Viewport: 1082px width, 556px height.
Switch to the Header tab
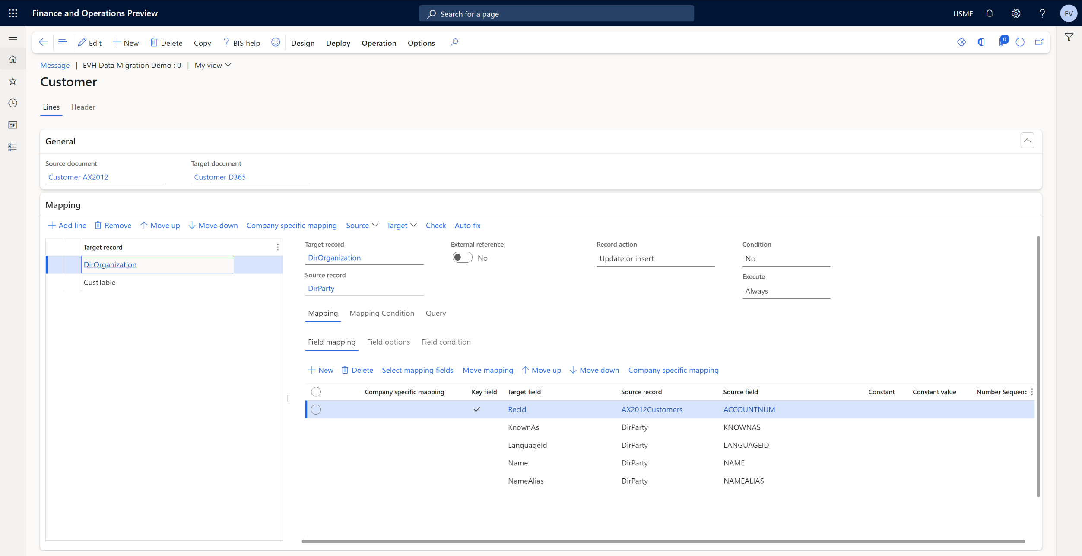click(x=83, y=107)
